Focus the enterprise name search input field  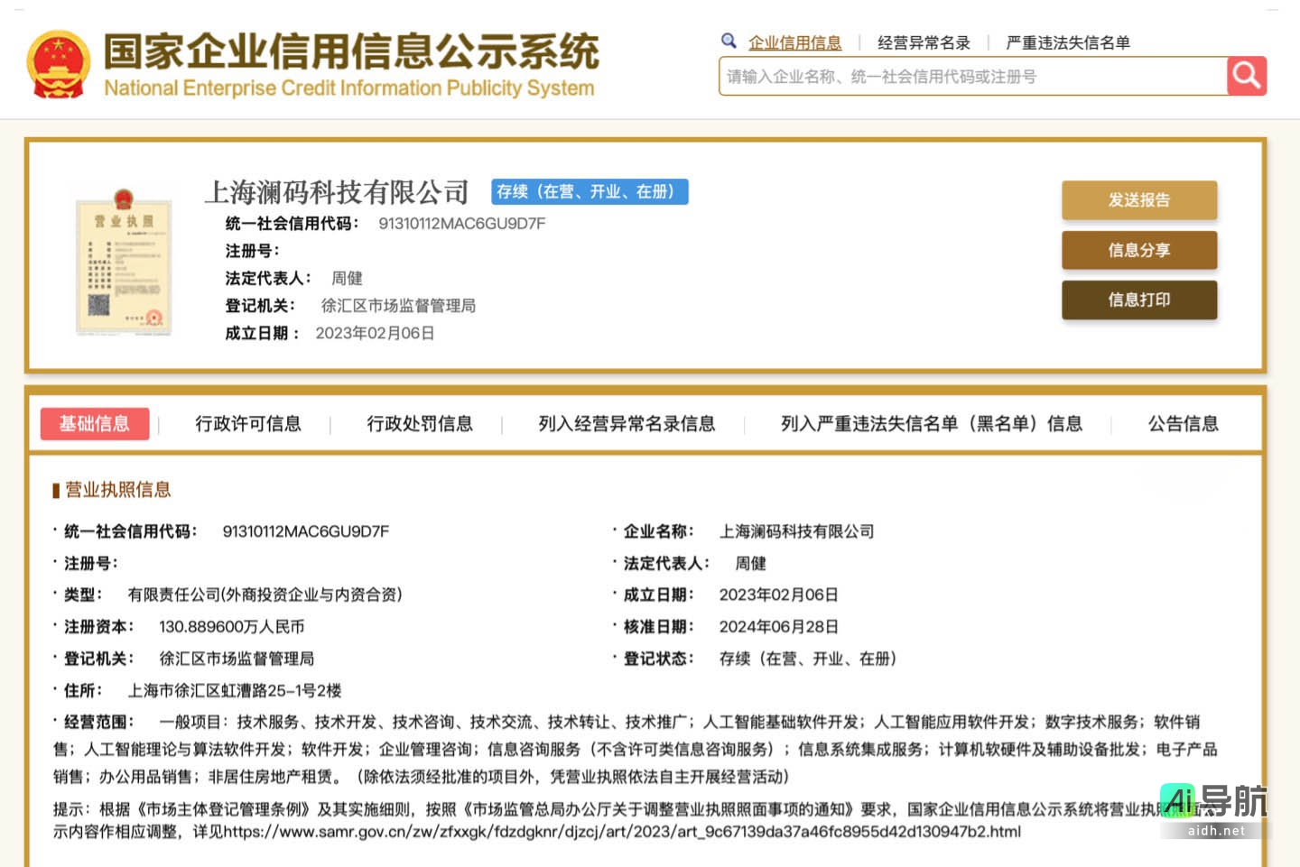pos(973,76)
